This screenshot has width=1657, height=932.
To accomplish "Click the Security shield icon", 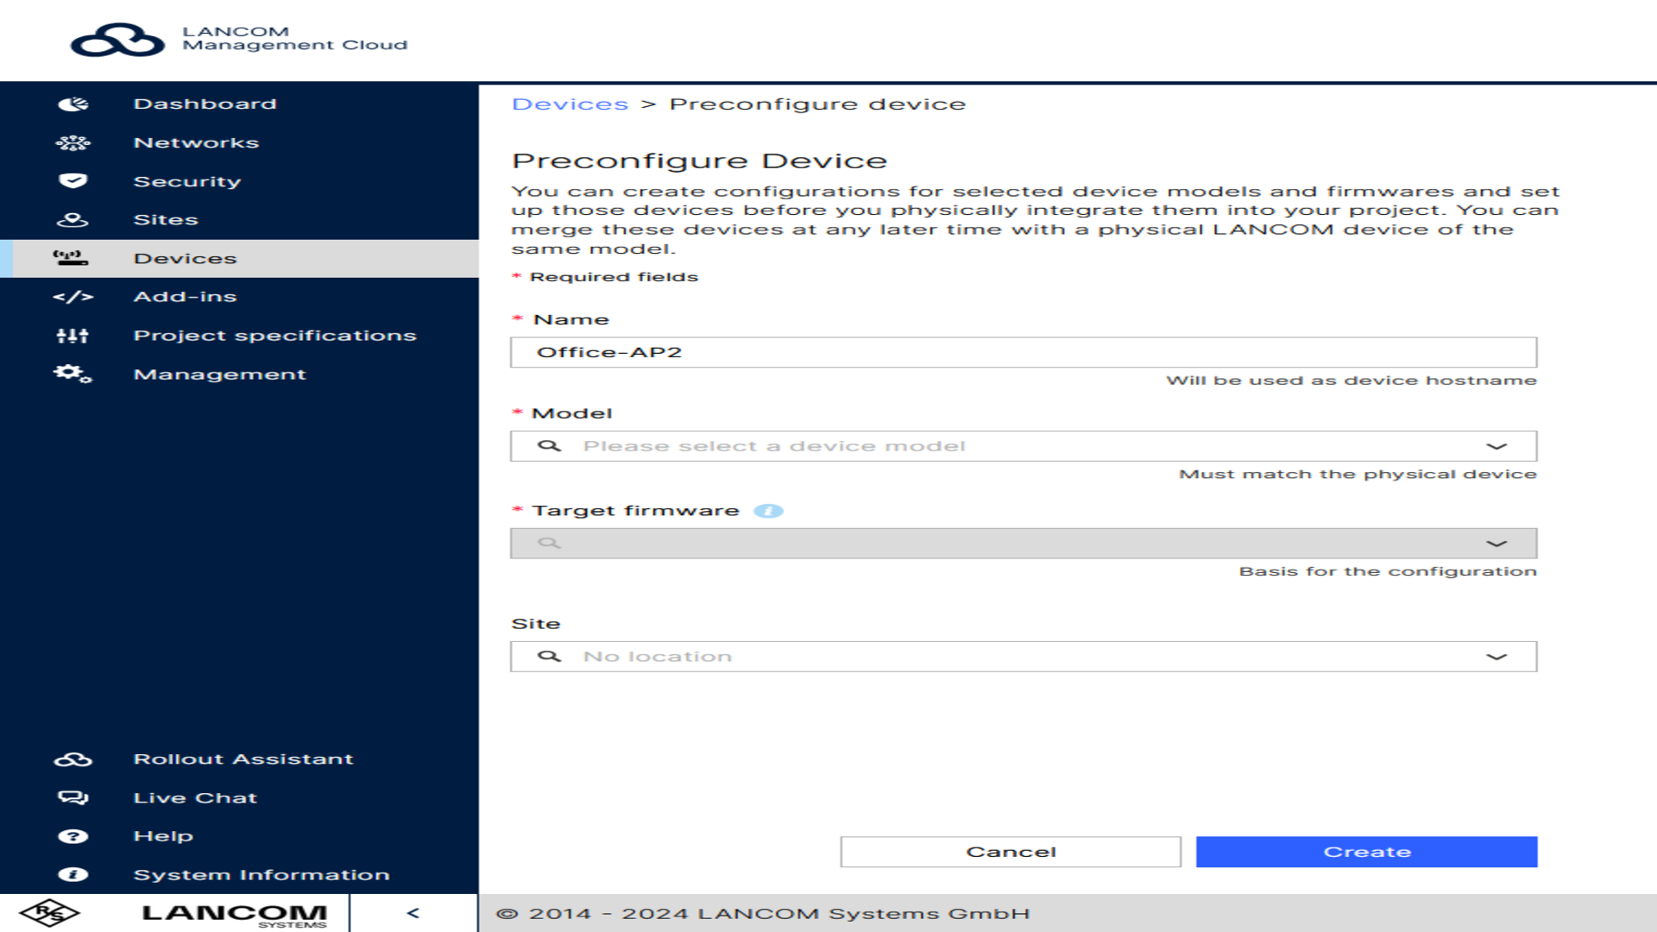I will pyautogui.click(x=72, y=181).
